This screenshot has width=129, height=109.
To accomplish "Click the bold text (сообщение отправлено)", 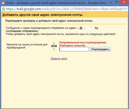I will (x=22, y=31).
